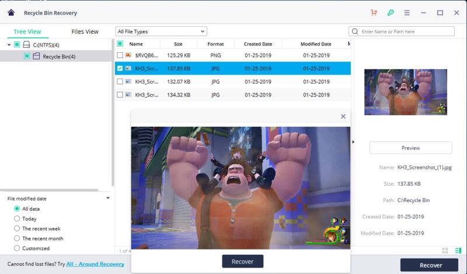Click the tree panel horizontal scrollbar

tap(49, 190)
